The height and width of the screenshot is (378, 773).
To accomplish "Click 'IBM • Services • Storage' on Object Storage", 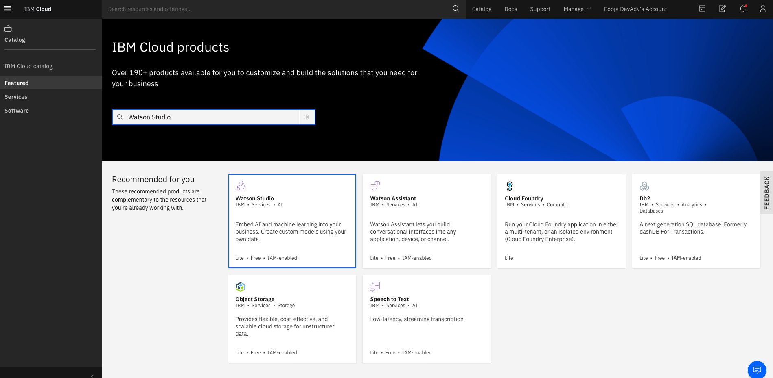I will point(265,306).
